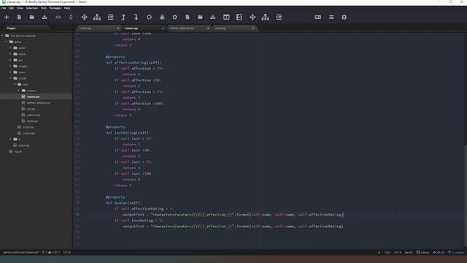This screenshot has width=467, height=263.
Task: Click the cursor position 72:120 indicator
Action: point(66,252)
